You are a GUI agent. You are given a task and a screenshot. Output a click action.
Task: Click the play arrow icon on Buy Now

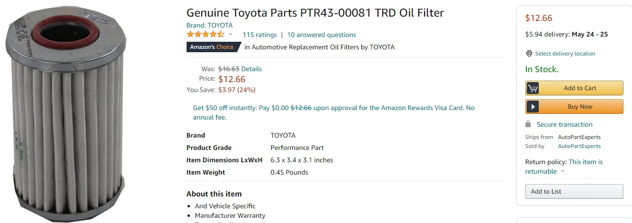533,107
